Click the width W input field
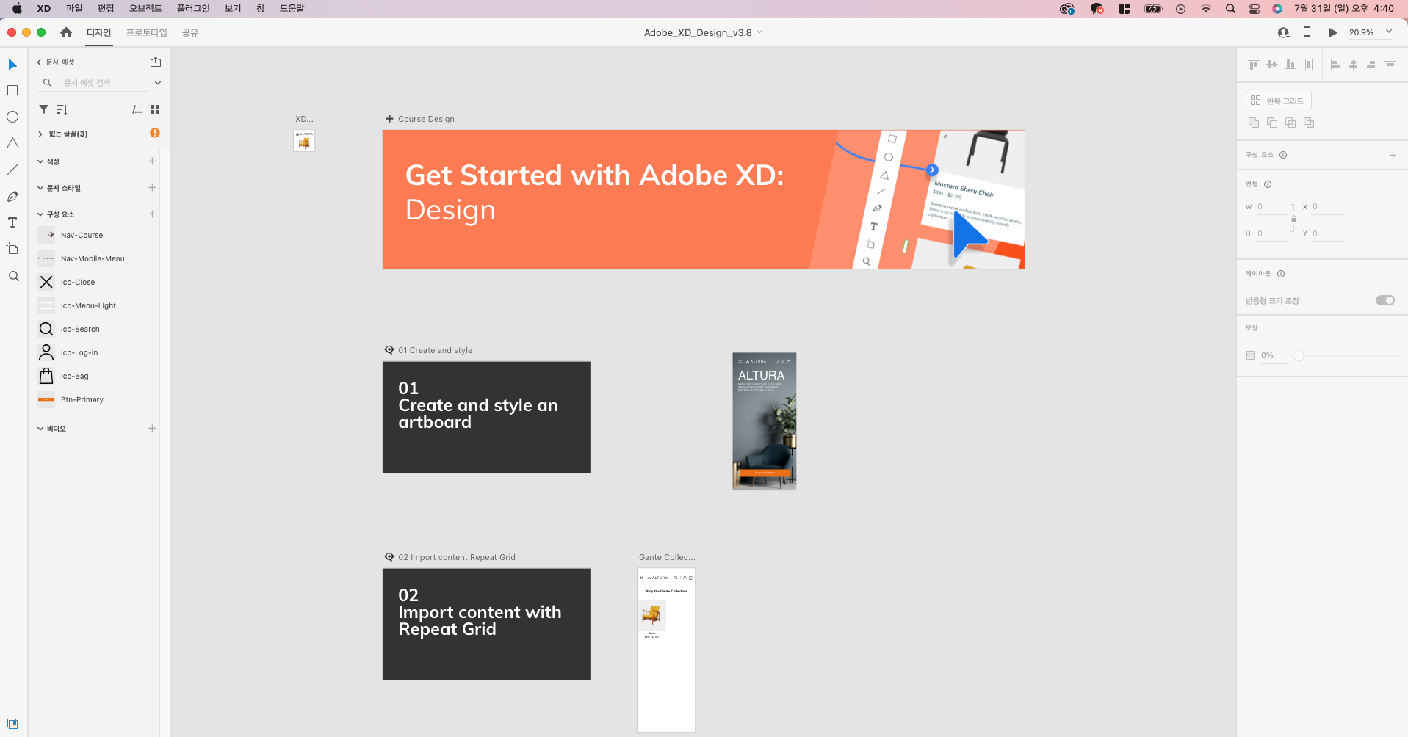The image size is (1408, 737). [1272, 207]
